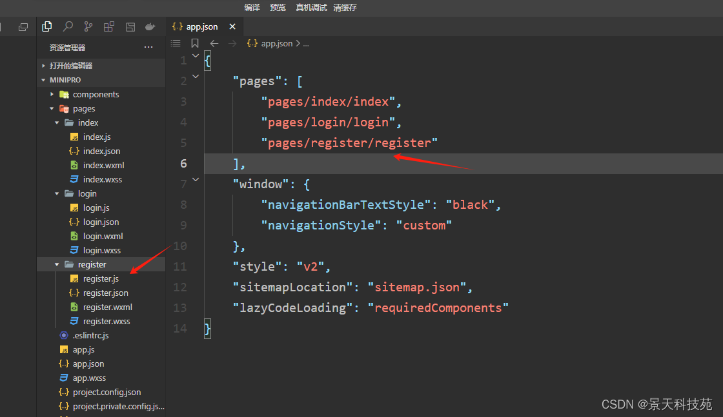Click 预览 in the top toolbar
This screenshot has height=417, width=723.
(278, 7)
